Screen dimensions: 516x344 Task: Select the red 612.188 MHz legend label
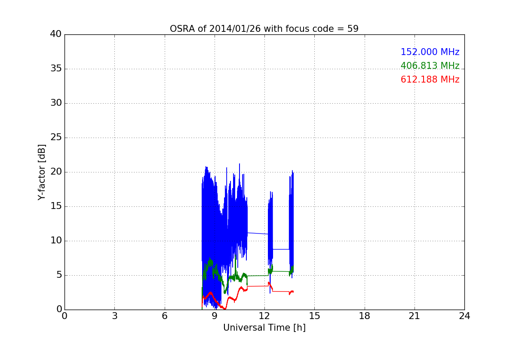tap(430, 80)
